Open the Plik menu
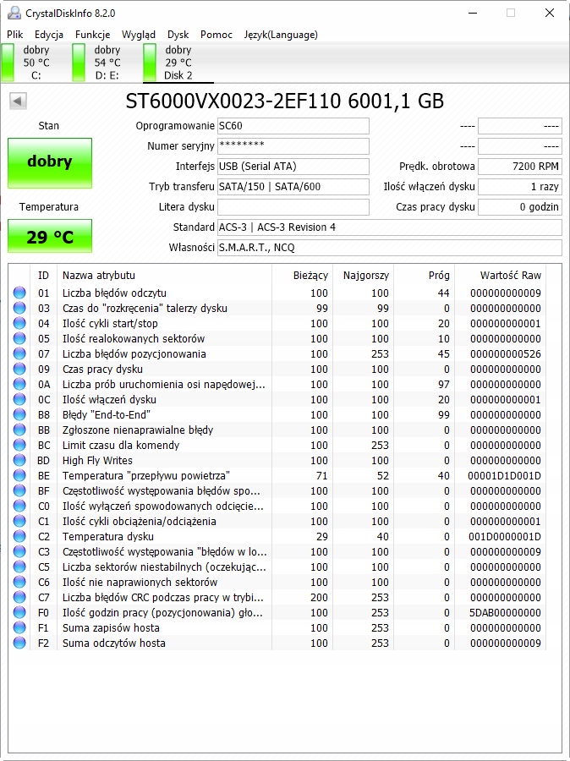This screenshot has width=570, height=761. point(15,35)
